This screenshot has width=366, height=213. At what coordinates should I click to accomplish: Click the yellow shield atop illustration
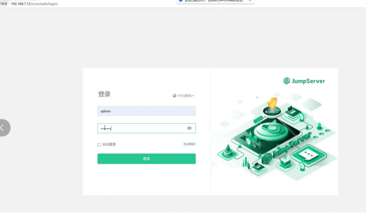click(272, 103)
